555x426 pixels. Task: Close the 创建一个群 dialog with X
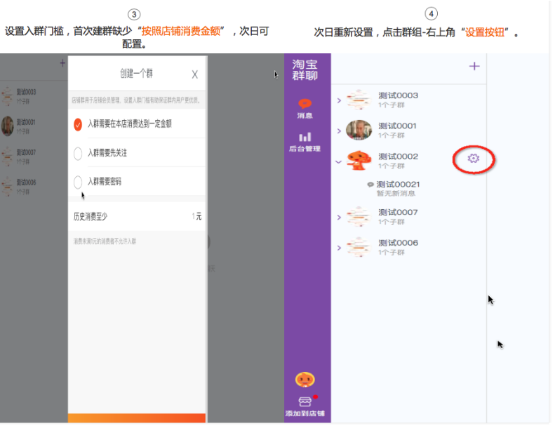pos(195,74)
